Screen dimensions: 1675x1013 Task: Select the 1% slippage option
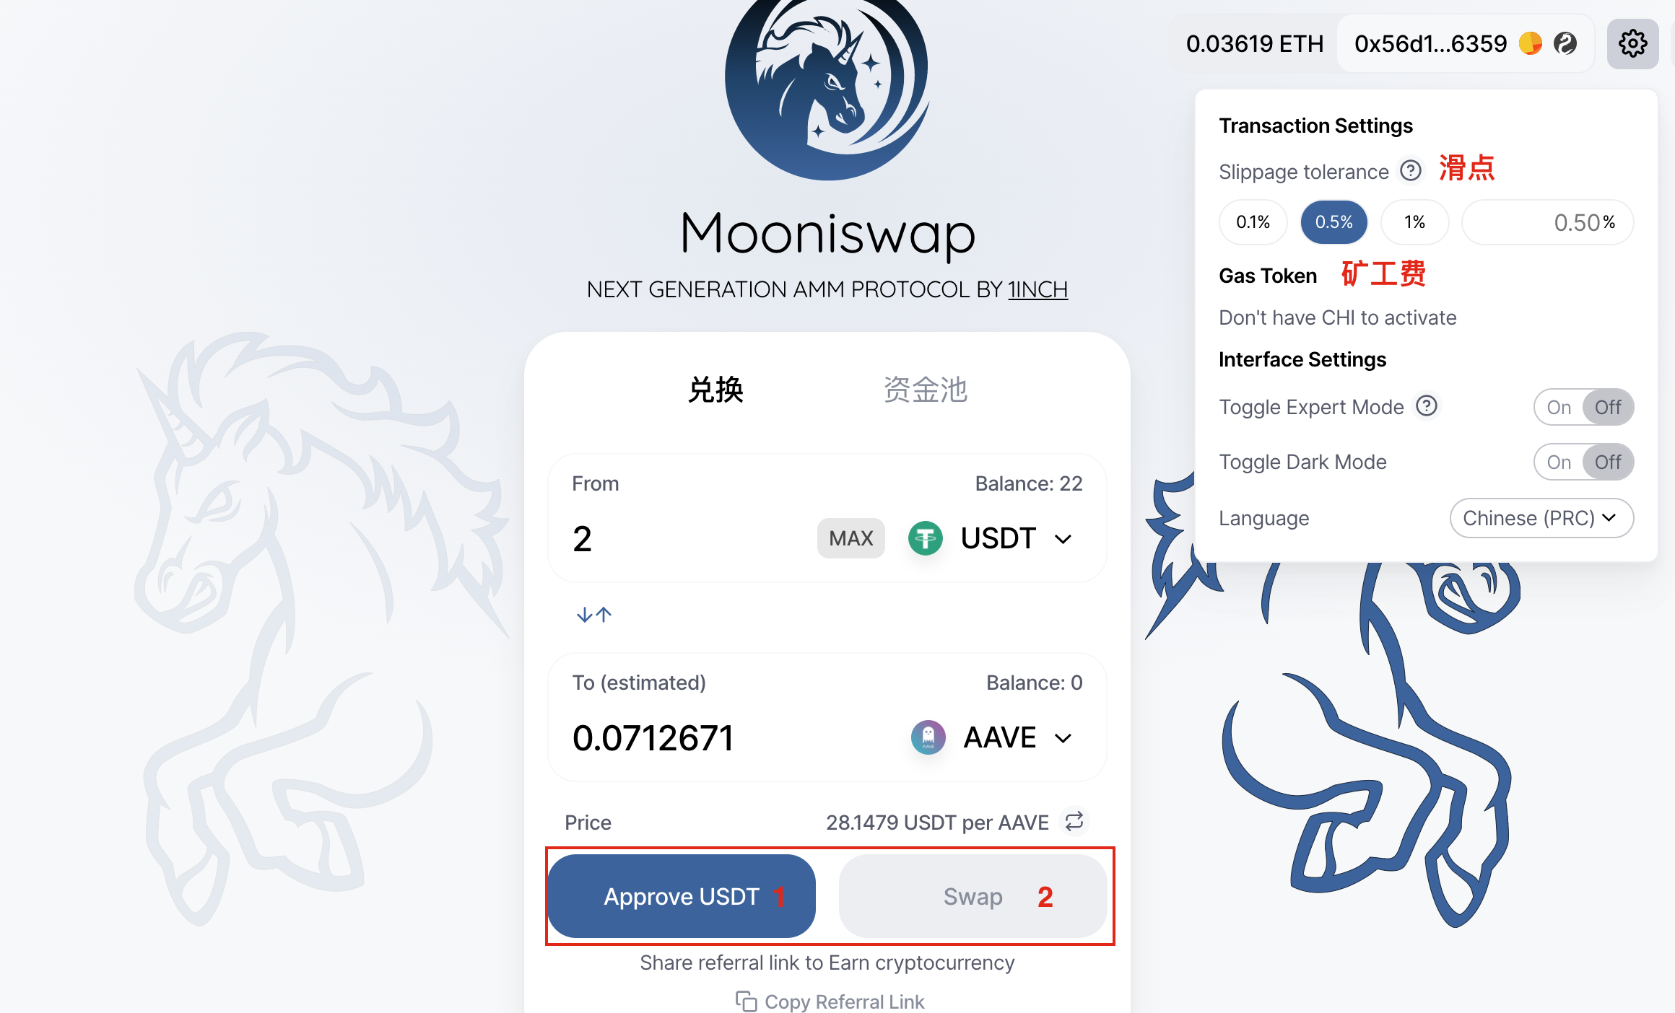click(1414, 222)
